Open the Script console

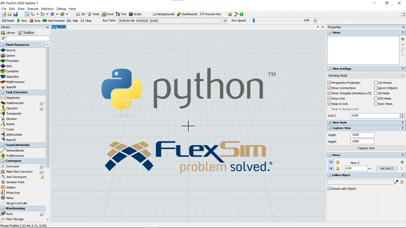click(135, 14)
